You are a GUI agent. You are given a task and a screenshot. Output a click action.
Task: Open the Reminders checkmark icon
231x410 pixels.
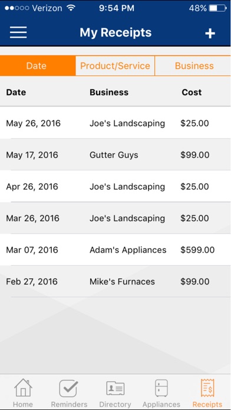69,388
